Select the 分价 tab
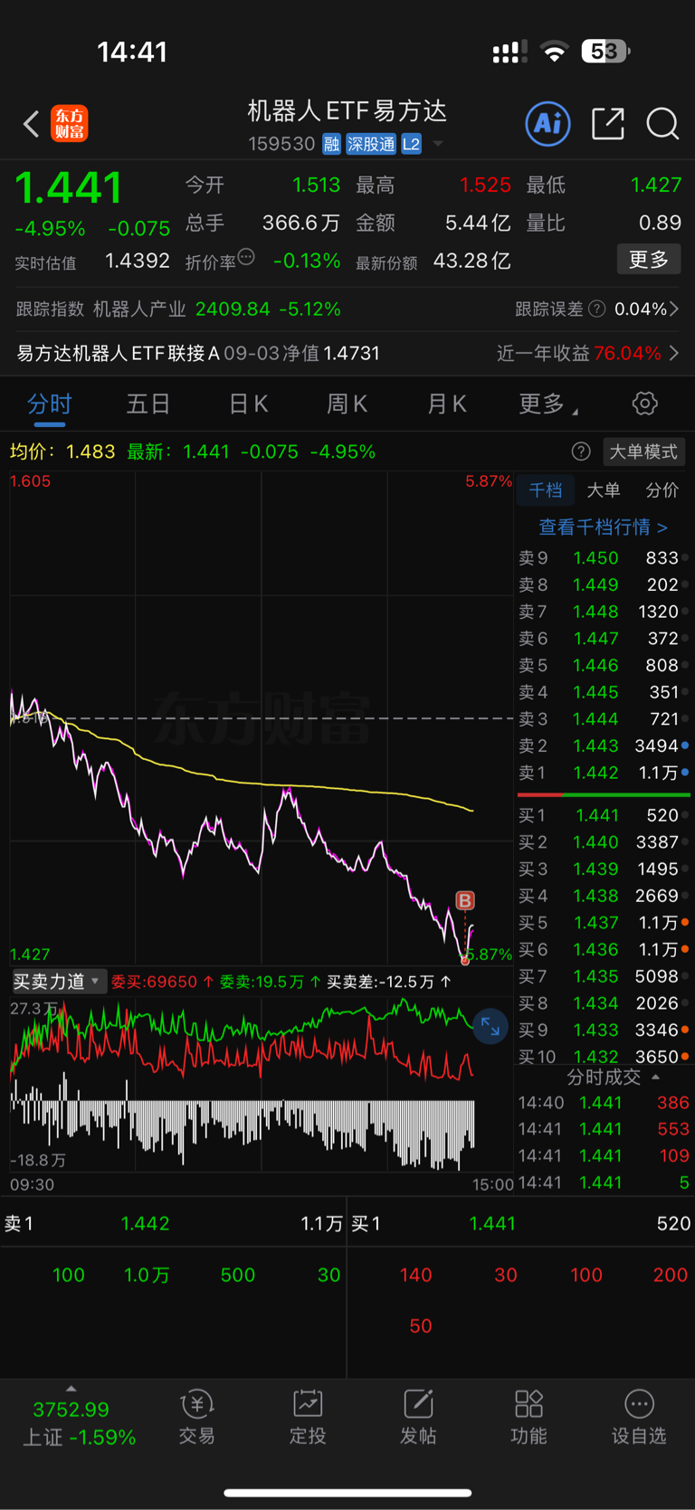695x1510 pixels. coord(662,489)
